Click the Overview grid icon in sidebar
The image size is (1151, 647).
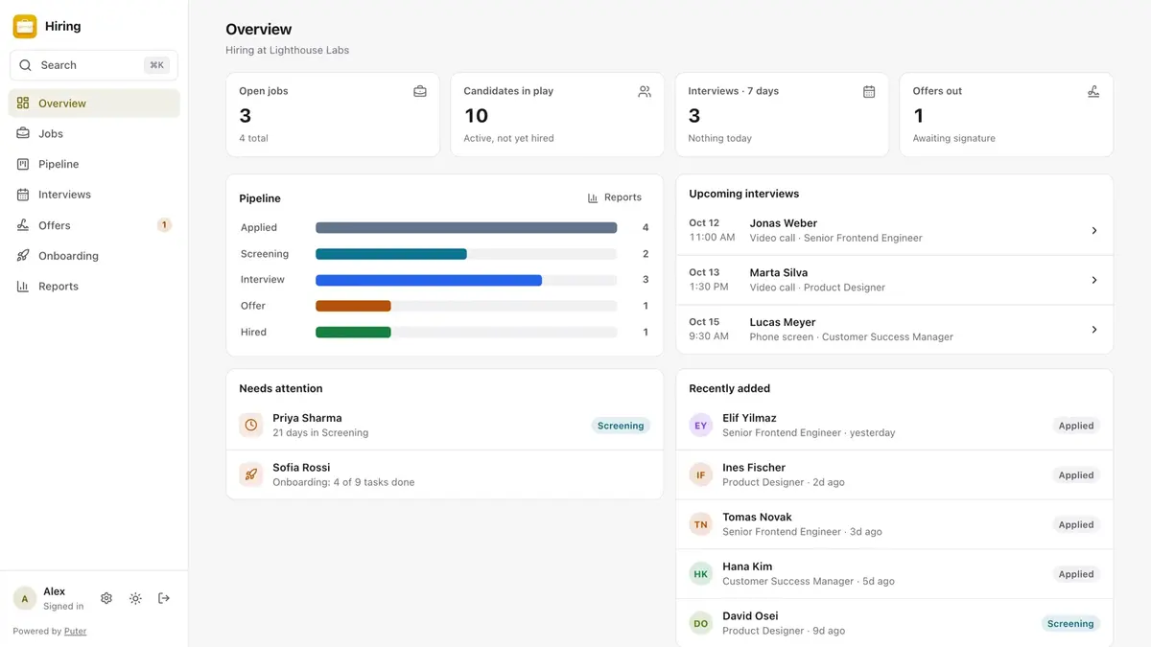click(x=23, y=104)
